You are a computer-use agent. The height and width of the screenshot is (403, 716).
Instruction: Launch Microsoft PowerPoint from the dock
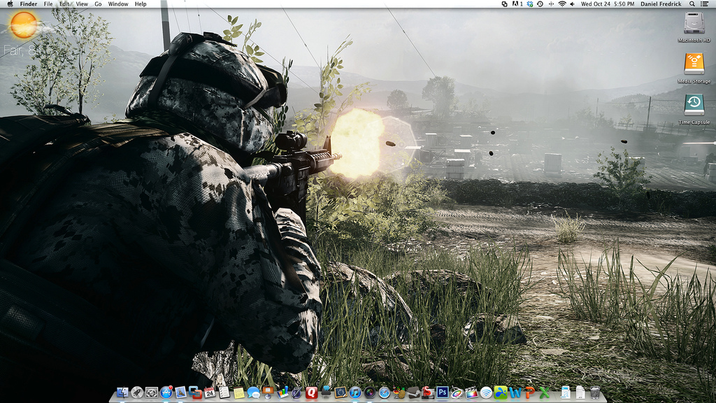[530, 393]
